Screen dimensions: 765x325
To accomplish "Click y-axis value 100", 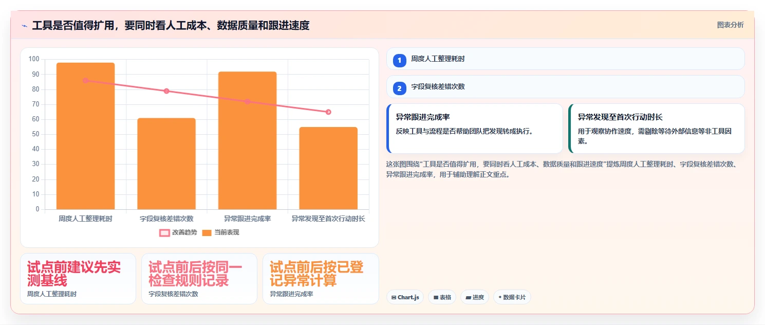I will 34,59.
